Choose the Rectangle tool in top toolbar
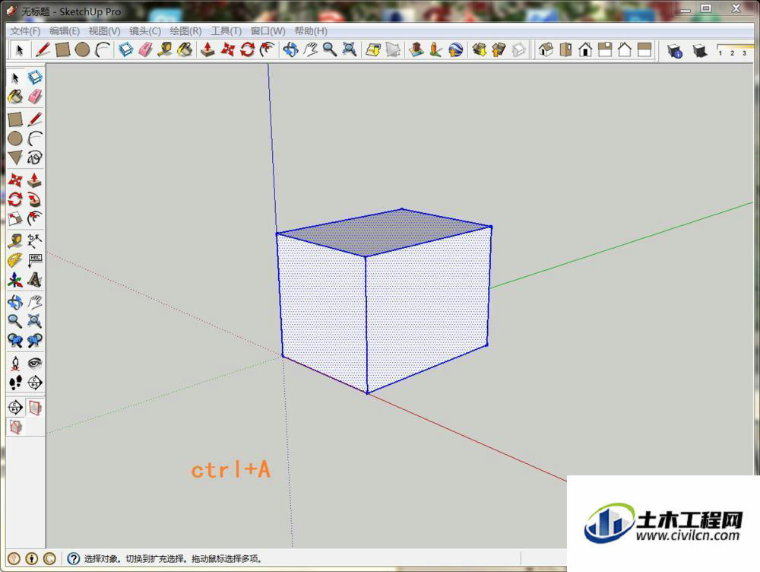The width and height of the screenshot is (760, 572). pos(62,49)
